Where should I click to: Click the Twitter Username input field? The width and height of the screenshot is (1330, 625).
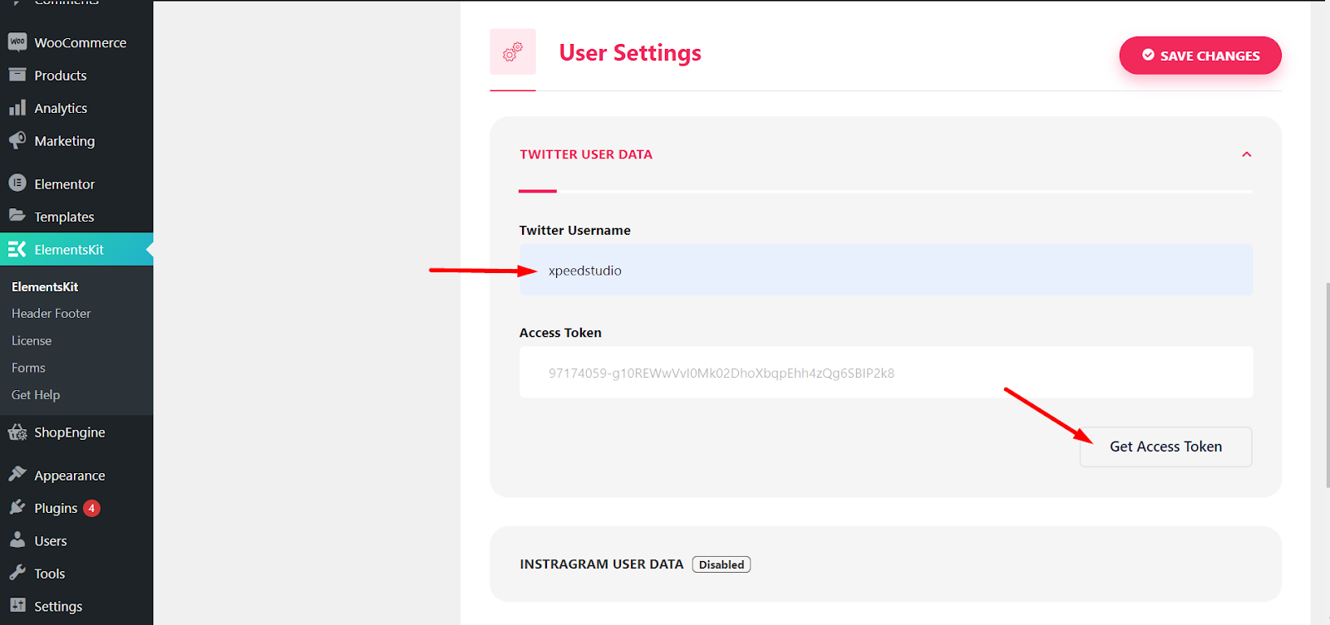pyautogui.click(x=885, y=270)
